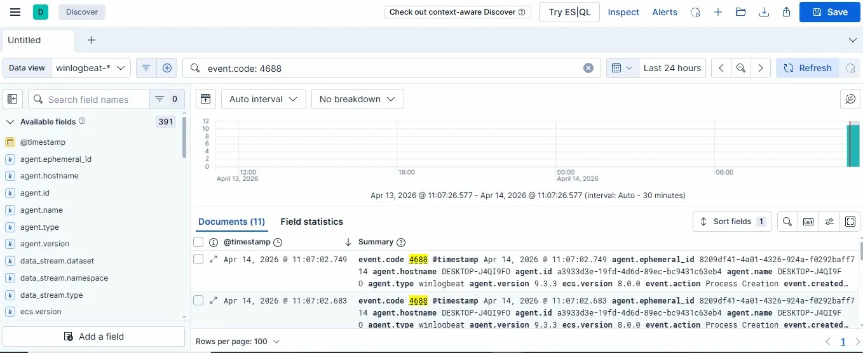Open the chart options icon at far right
Viewport: 863px width, 353px height.
coord(850,99)
